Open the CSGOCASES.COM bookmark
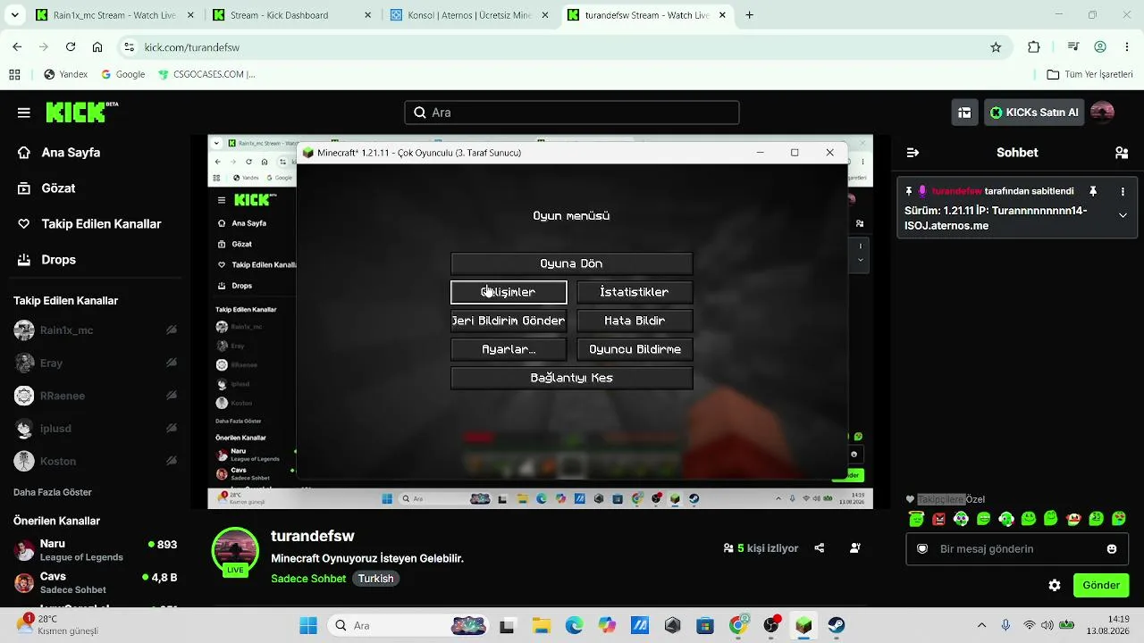The height and width of the screenshot is (643, 1144). (x=206, y=74)
